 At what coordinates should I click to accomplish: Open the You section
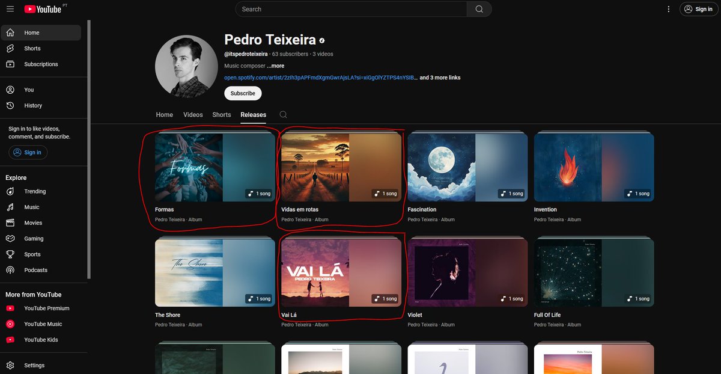click(x=41, y=90)
